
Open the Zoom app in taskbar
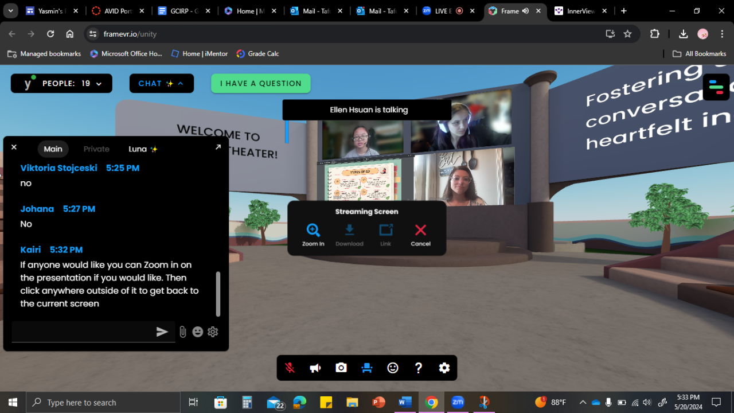point(458,402)
